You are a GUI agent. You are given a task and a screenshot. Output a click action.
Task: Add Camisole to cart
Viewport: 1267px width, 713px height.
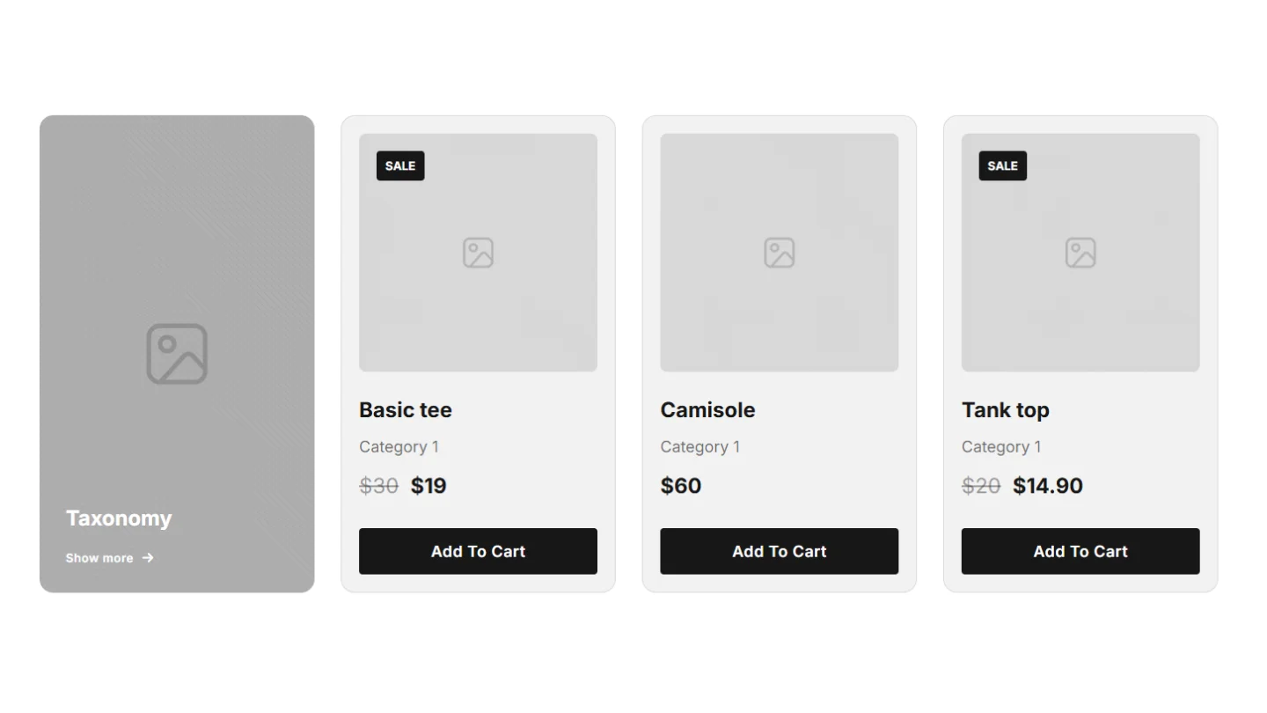780,551
